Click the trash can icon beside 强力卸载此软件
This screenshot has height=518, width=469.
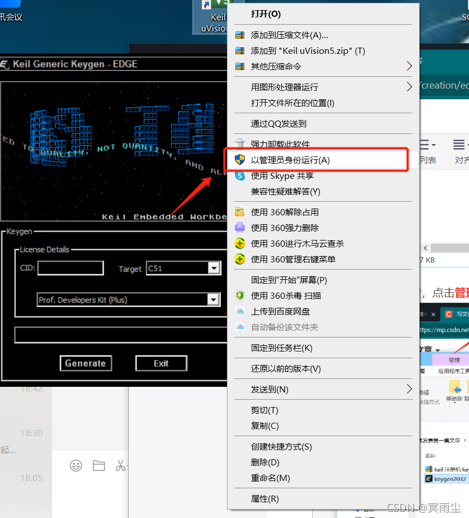(x=240, y=144)
